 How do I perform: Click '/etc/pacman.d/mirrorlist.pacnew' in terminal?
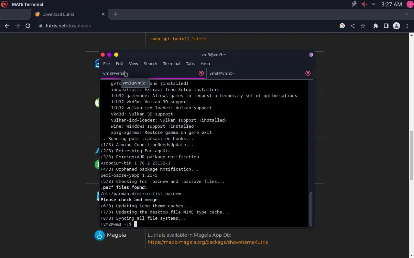(141, 194)
